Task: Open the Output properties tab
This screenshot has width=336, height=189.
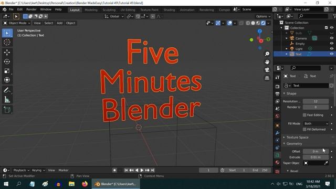Action: (x=277, y=94)
